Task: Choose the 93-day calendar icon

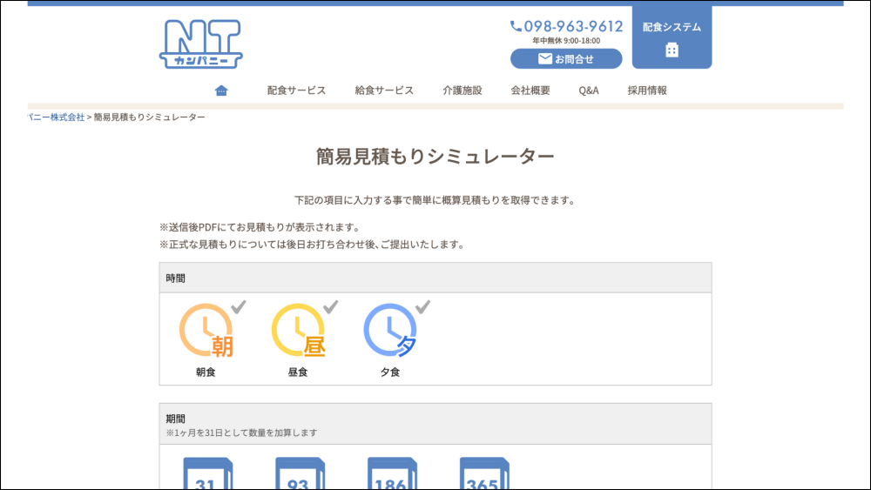Action: (299, 474)
